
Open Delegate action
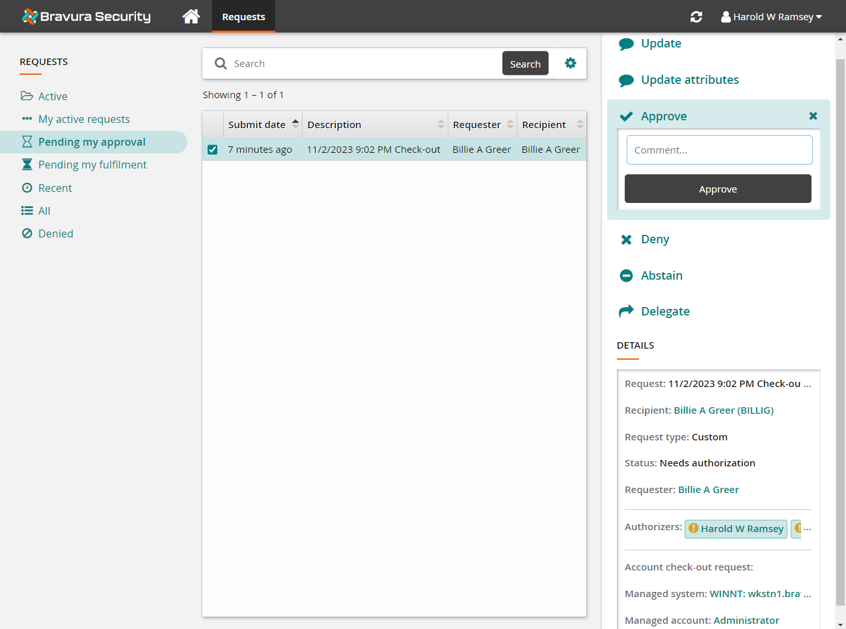click(664, 312)
